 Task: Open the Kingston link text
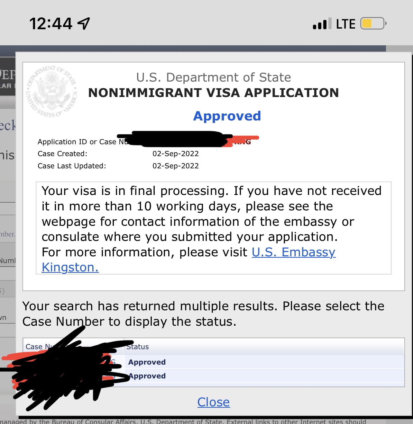click(x=70, y=267)
